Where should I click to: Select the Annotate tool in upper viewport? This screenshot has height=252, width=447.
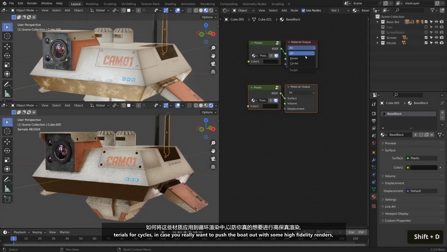7,84
